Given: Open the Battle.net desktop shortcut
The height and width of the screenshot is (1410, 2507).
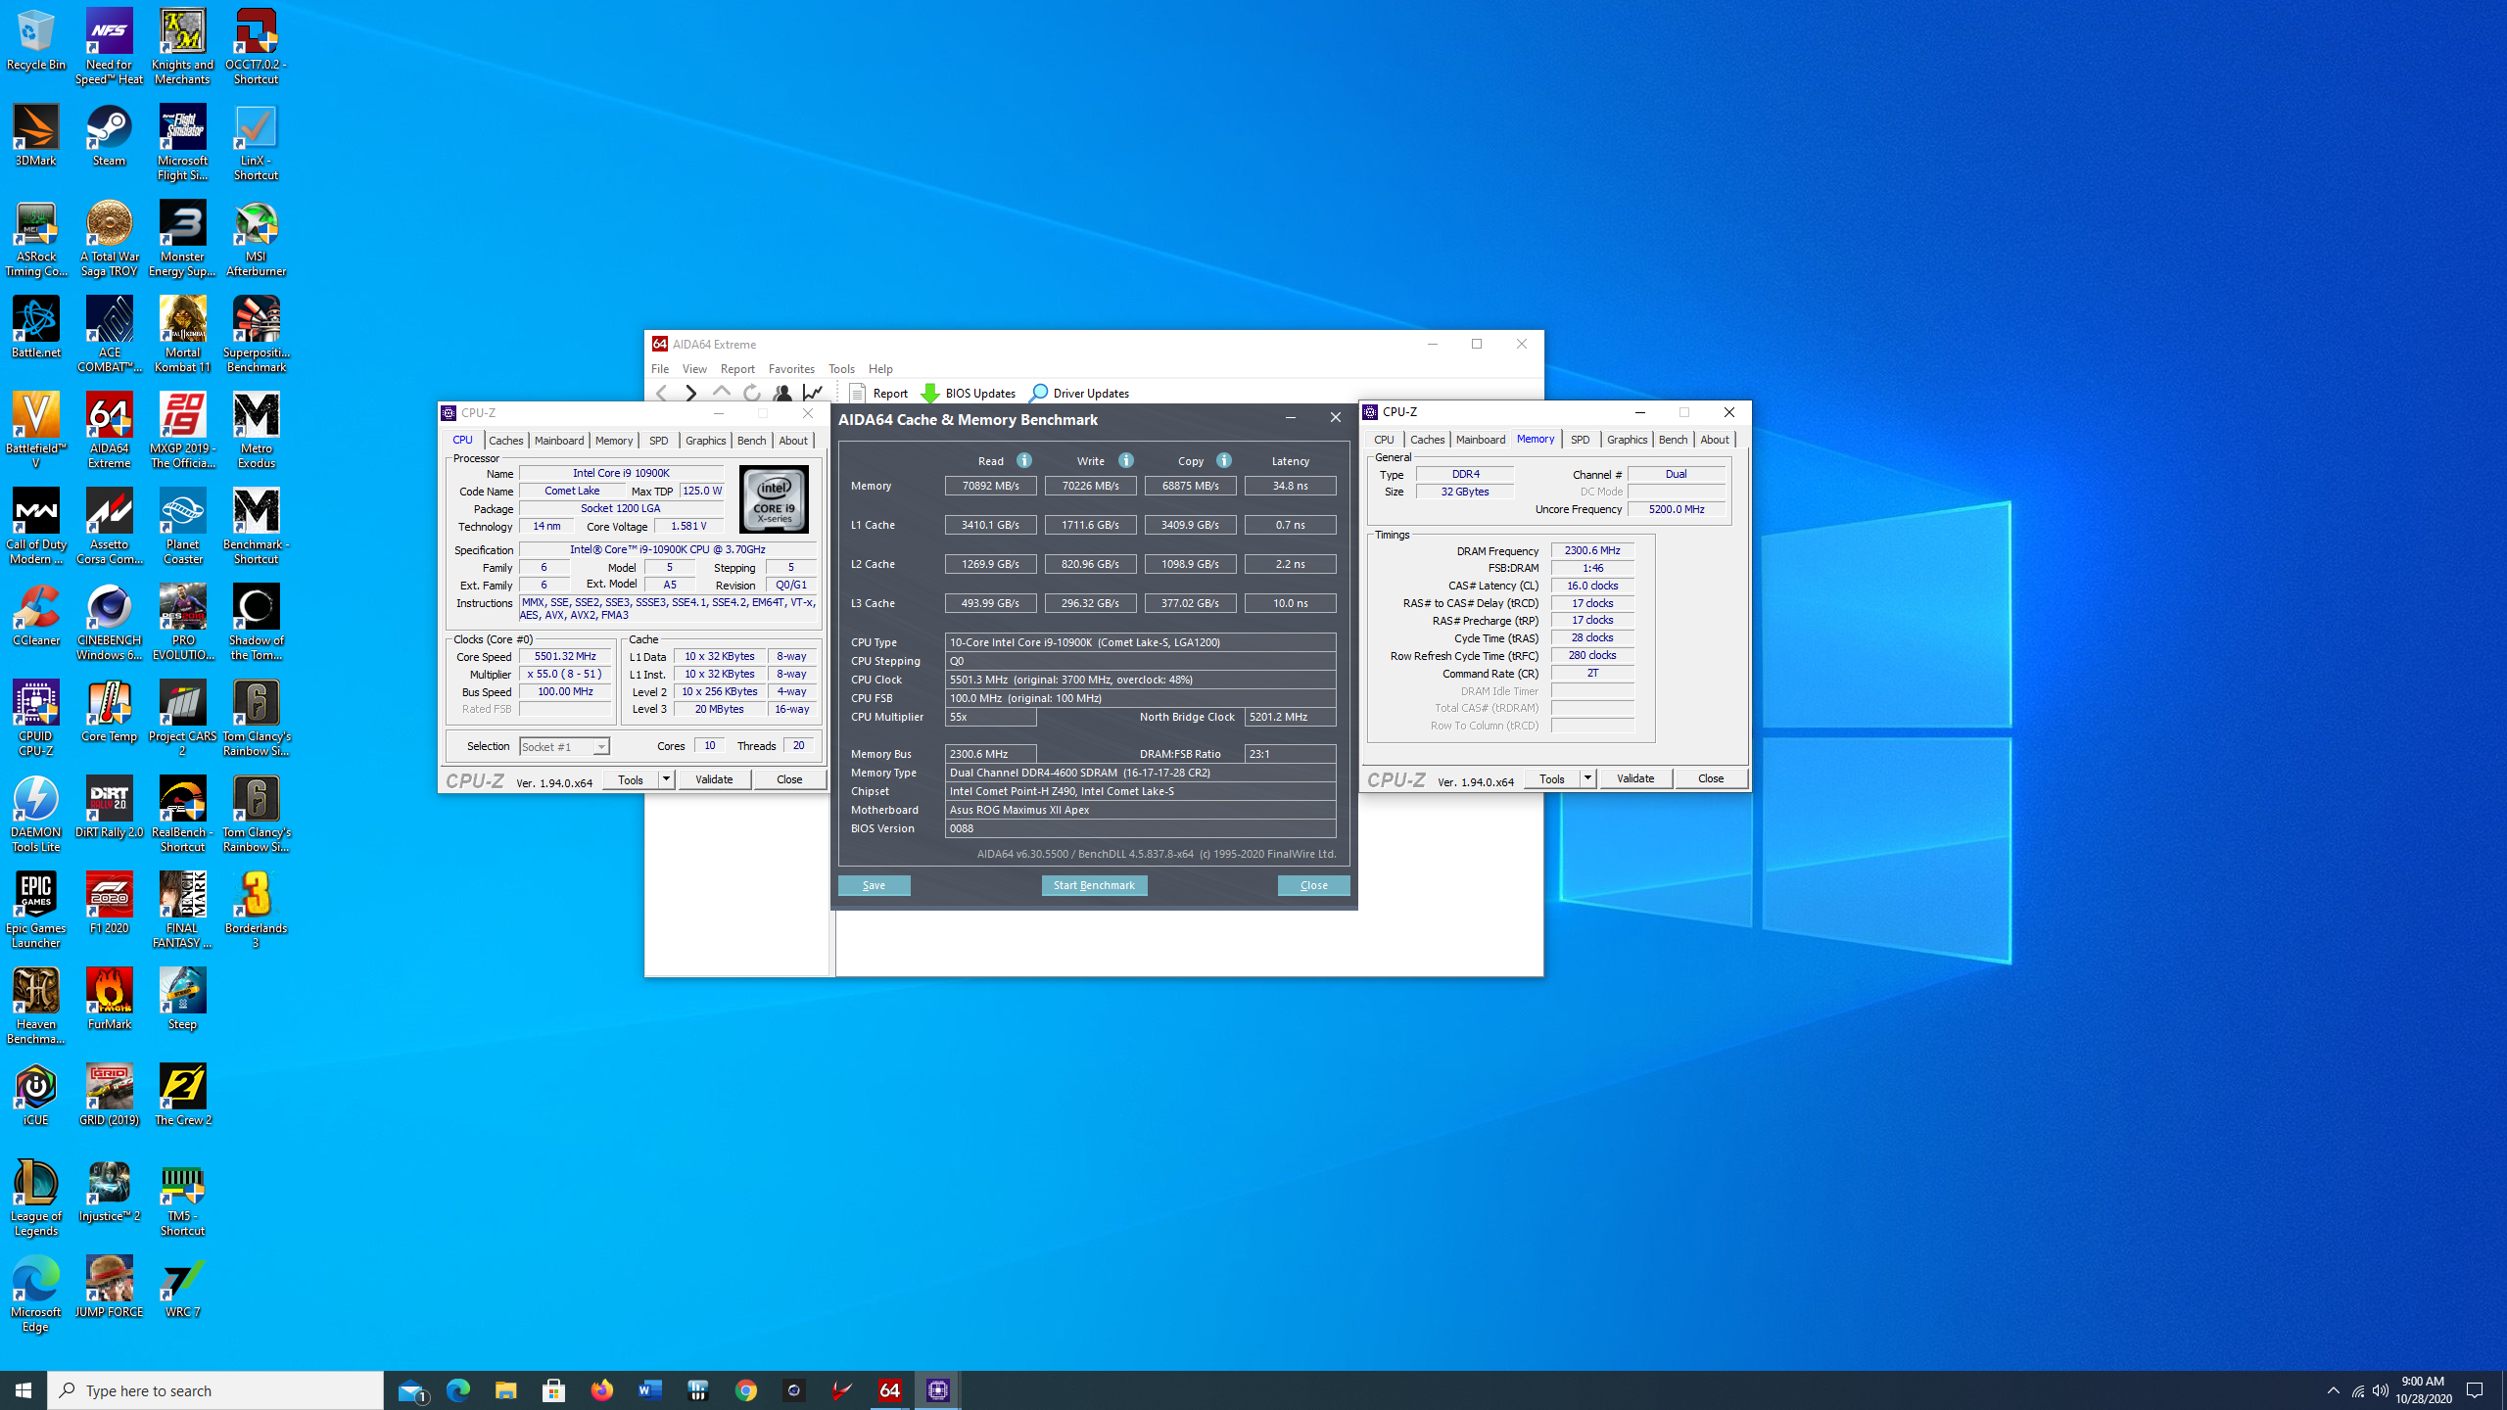Looking at the screenshot, I should tap(36, 329).
